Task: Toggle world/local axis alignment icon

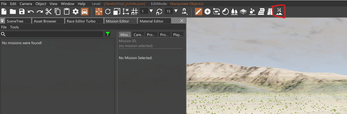Action: (126, 12)
